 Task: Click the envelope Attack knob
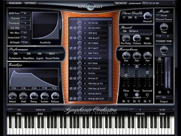[12, 96]
